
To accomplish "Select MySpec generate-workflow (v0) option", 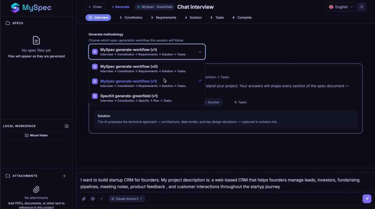I will pyautogui.click(x=147, y=69).
